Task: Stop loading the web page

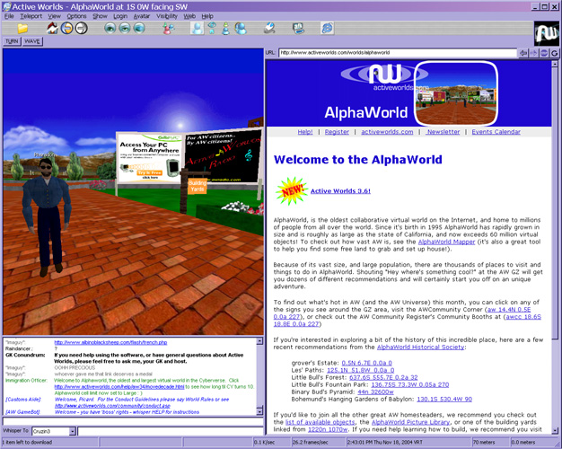Action: point(544,53)
